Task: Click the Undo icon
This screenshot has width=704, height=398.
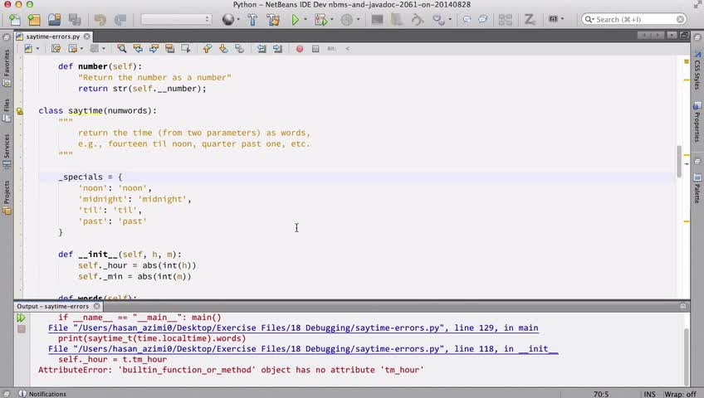Action: click(x=100, y=20)
